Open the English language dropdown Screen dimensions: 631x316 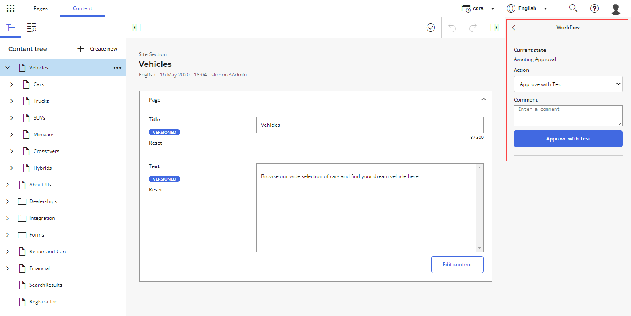(x=527, y=8)
